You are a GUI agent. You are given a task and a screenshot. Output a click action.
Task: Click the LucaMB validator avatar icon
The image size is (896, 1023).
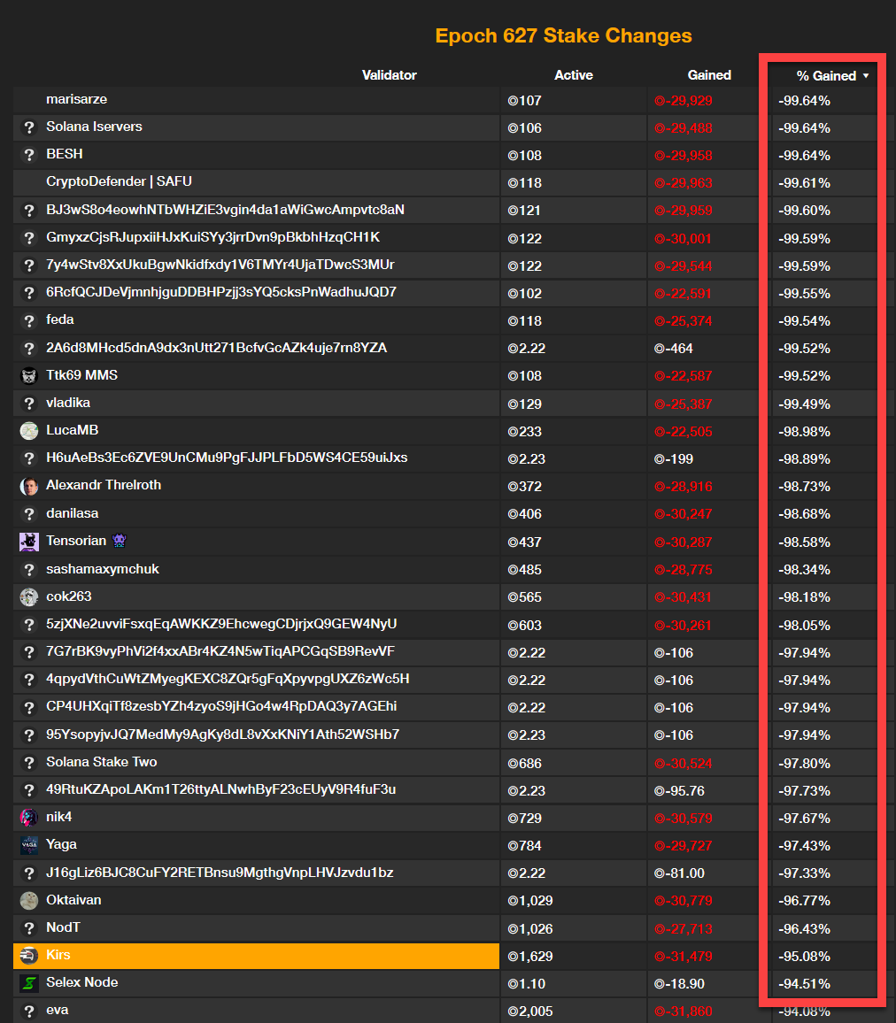pos(28,431)
